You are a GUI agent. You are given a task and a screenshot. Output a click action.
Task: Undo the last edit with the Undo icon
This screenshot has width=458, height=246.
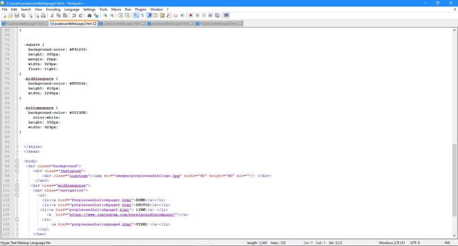pos(74,15)
